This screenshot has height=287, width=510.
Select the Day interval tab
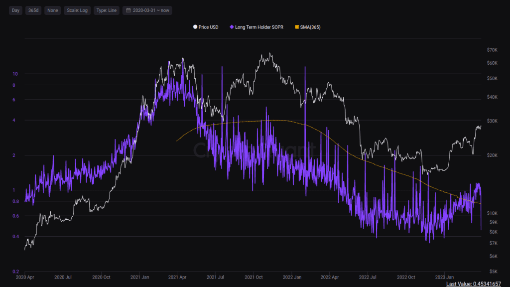[15, 10]
